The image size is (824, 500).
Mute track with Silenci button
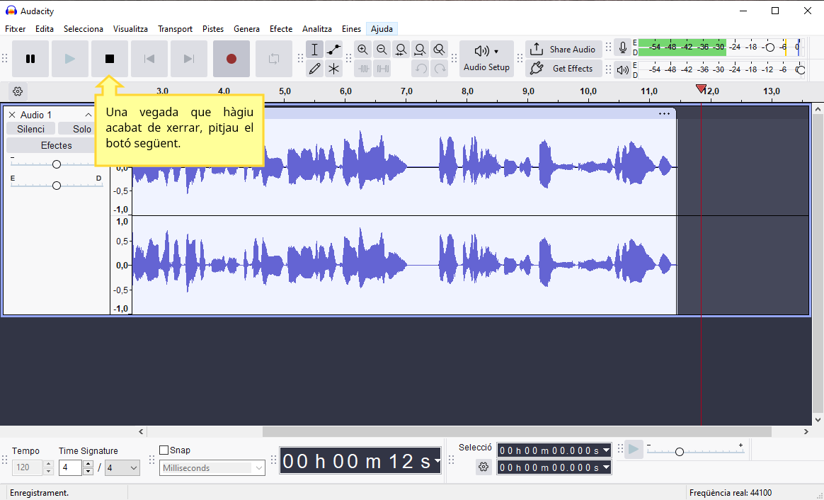(30, 129)
